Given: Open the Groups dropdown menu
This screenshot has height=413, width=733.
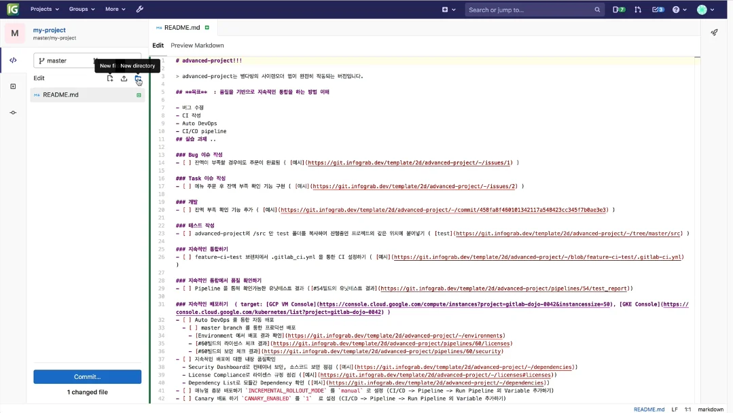Looking at the screenshot, I should (82, 10).
